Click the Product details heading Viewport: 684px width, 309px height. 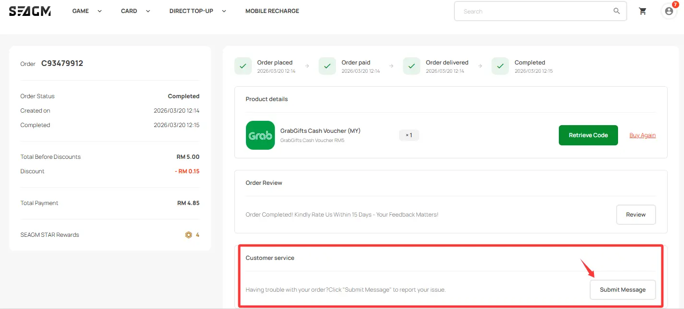(267, 99)
